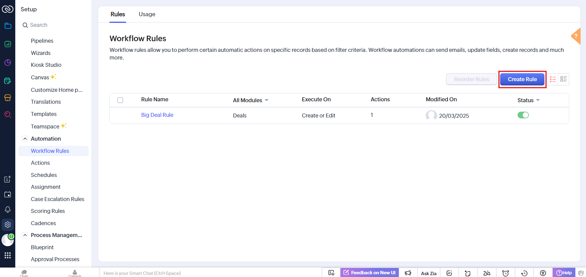Open the Contacts icon in bottom bar
This screenshot has width=586, height=277.
click(75, 273)
